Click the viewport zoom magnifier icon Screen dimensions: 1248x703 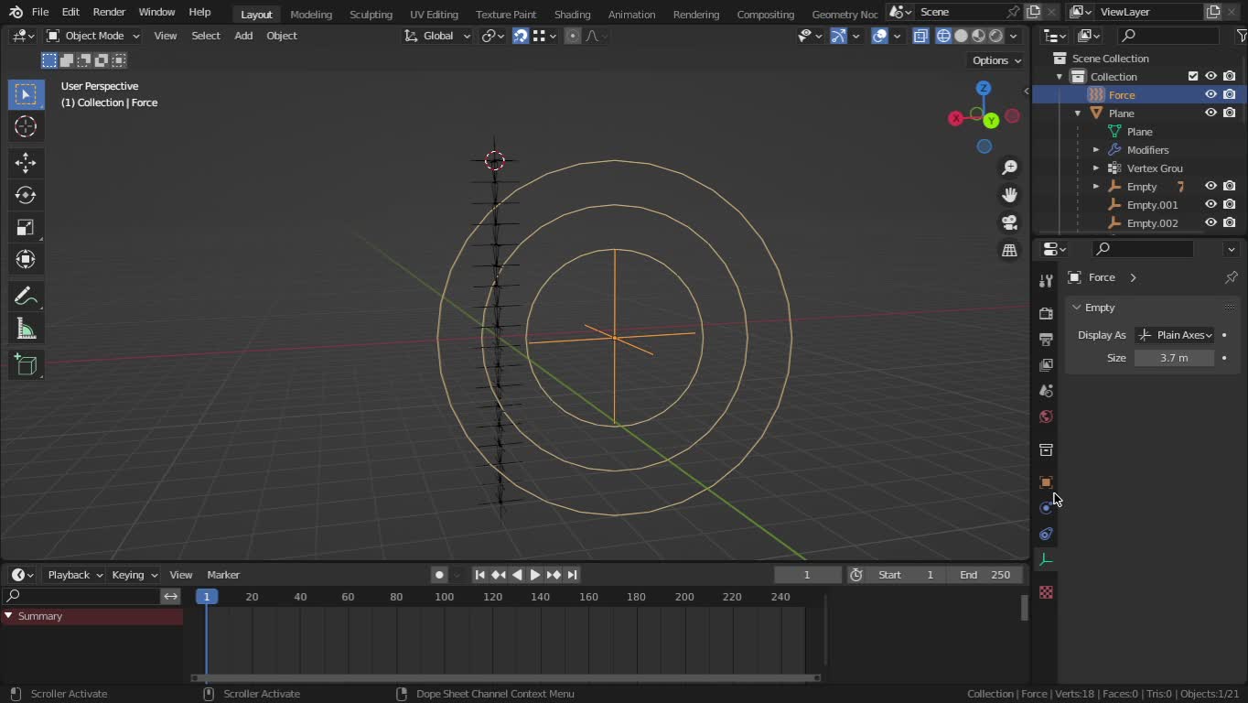click(x=1009, y=168)
